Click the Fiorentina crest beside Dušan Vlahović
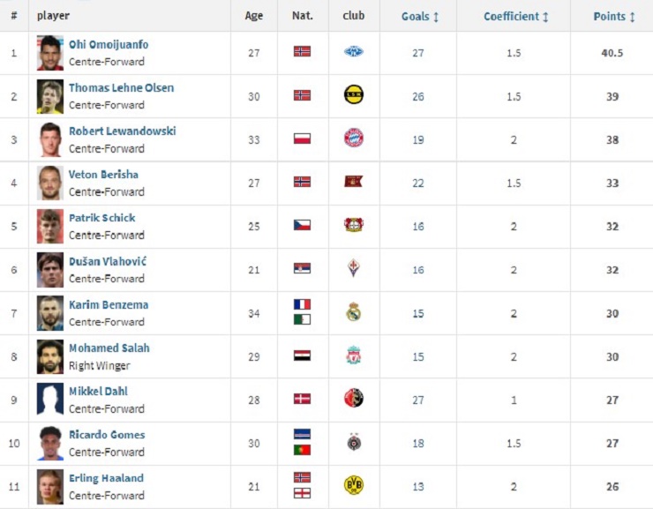Viewport: 653px width, 509px height. [354, 268]
